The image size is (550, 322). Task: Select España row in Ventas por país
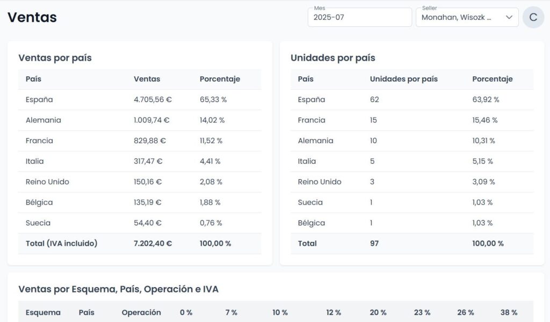click(140, 99)
